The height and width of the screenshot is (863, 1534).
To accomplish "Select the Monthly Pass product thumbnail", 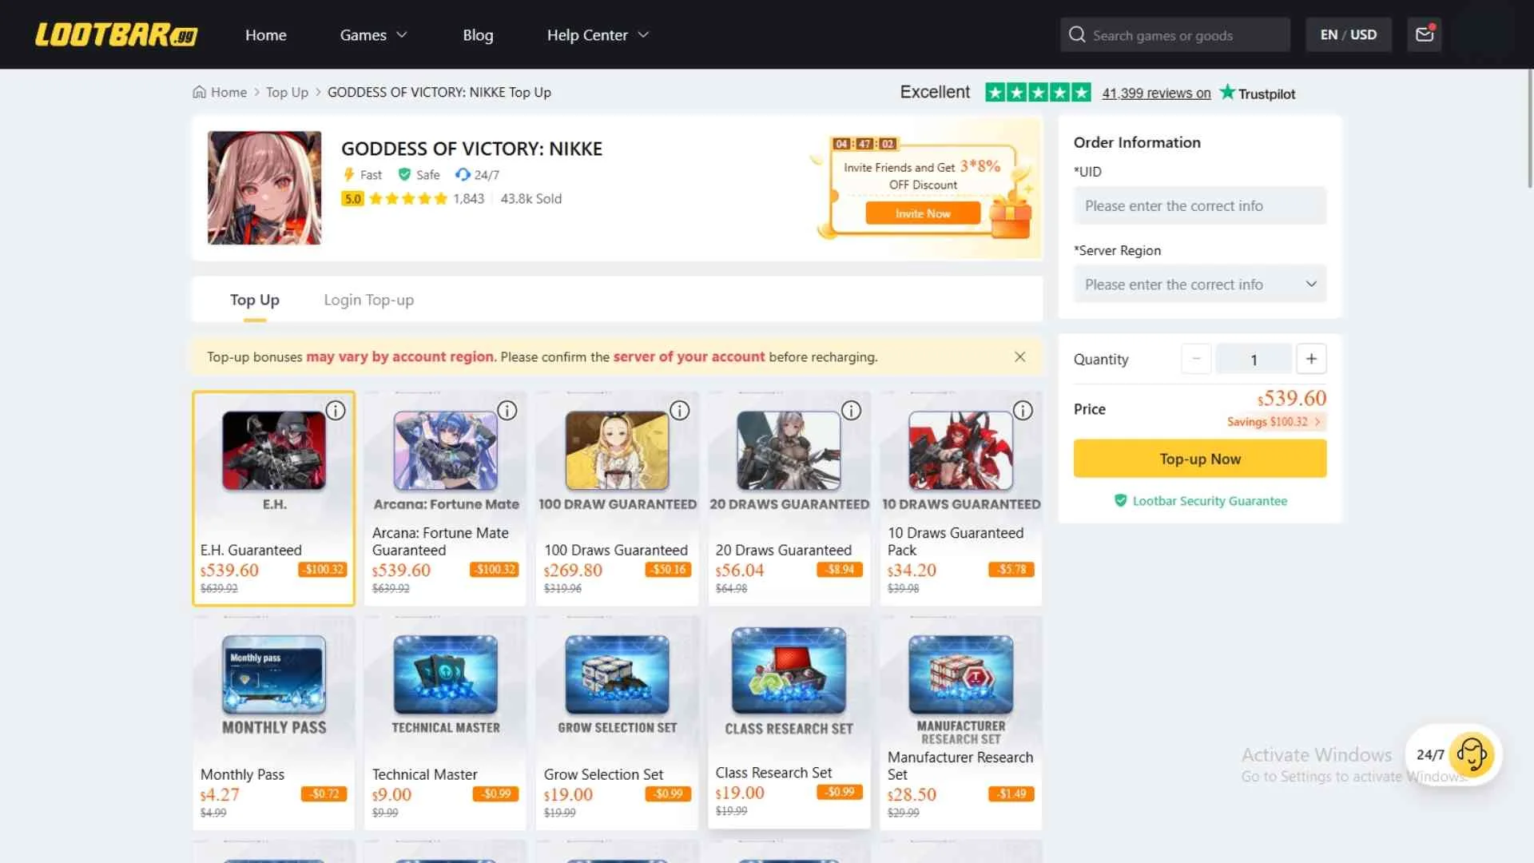I will (x=273, y=674).
